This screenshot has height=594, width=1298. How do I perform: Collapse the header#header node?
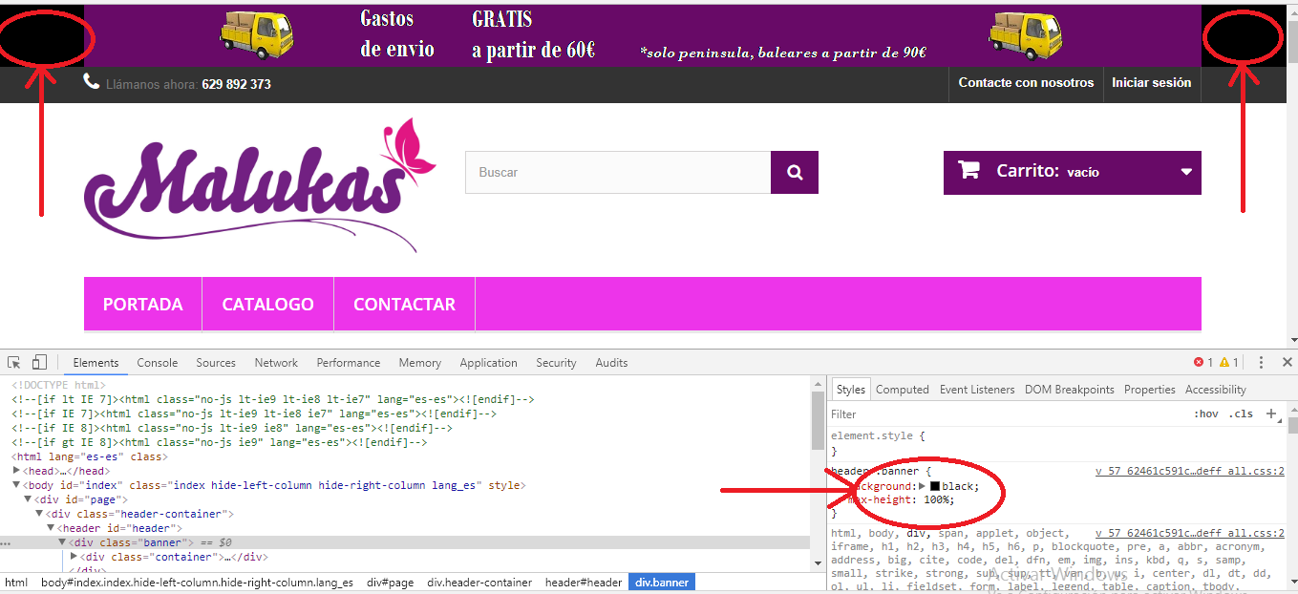click(x=51, y=528)
